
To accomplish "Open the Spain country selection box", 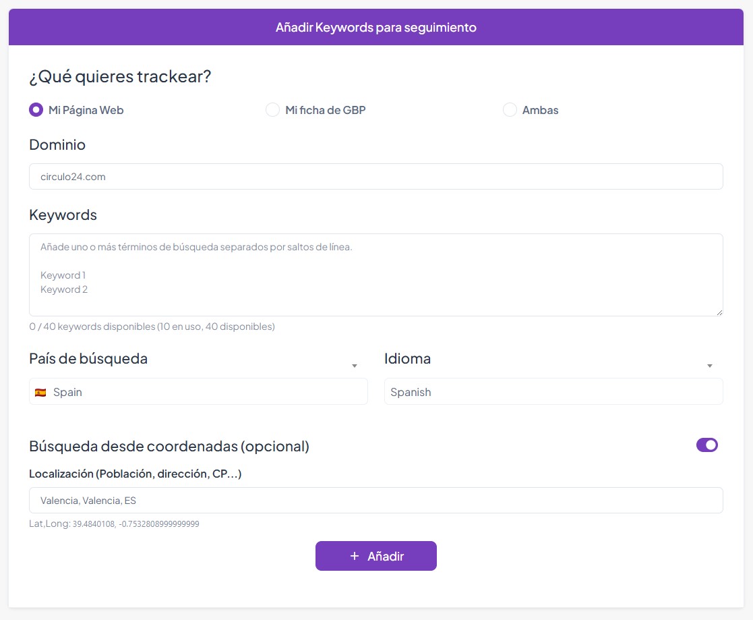I will tap(198, 392).
